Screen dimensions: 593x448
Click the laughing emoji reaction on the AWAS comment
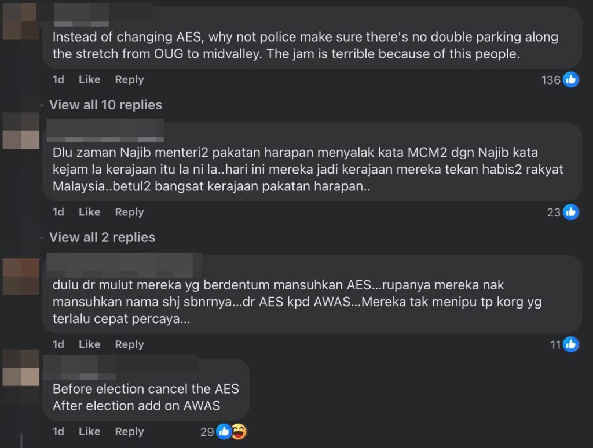click(237, 431)
